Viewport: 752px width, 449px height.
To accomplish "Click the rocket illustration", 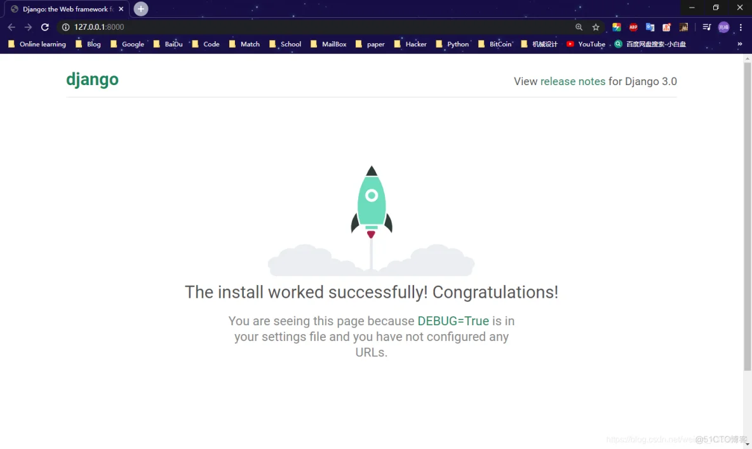I will tap(371, 220).
